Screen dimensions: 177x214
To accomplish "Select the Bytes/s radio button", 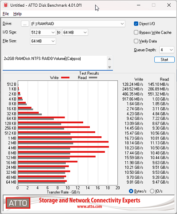I will (x=131, y=191).
